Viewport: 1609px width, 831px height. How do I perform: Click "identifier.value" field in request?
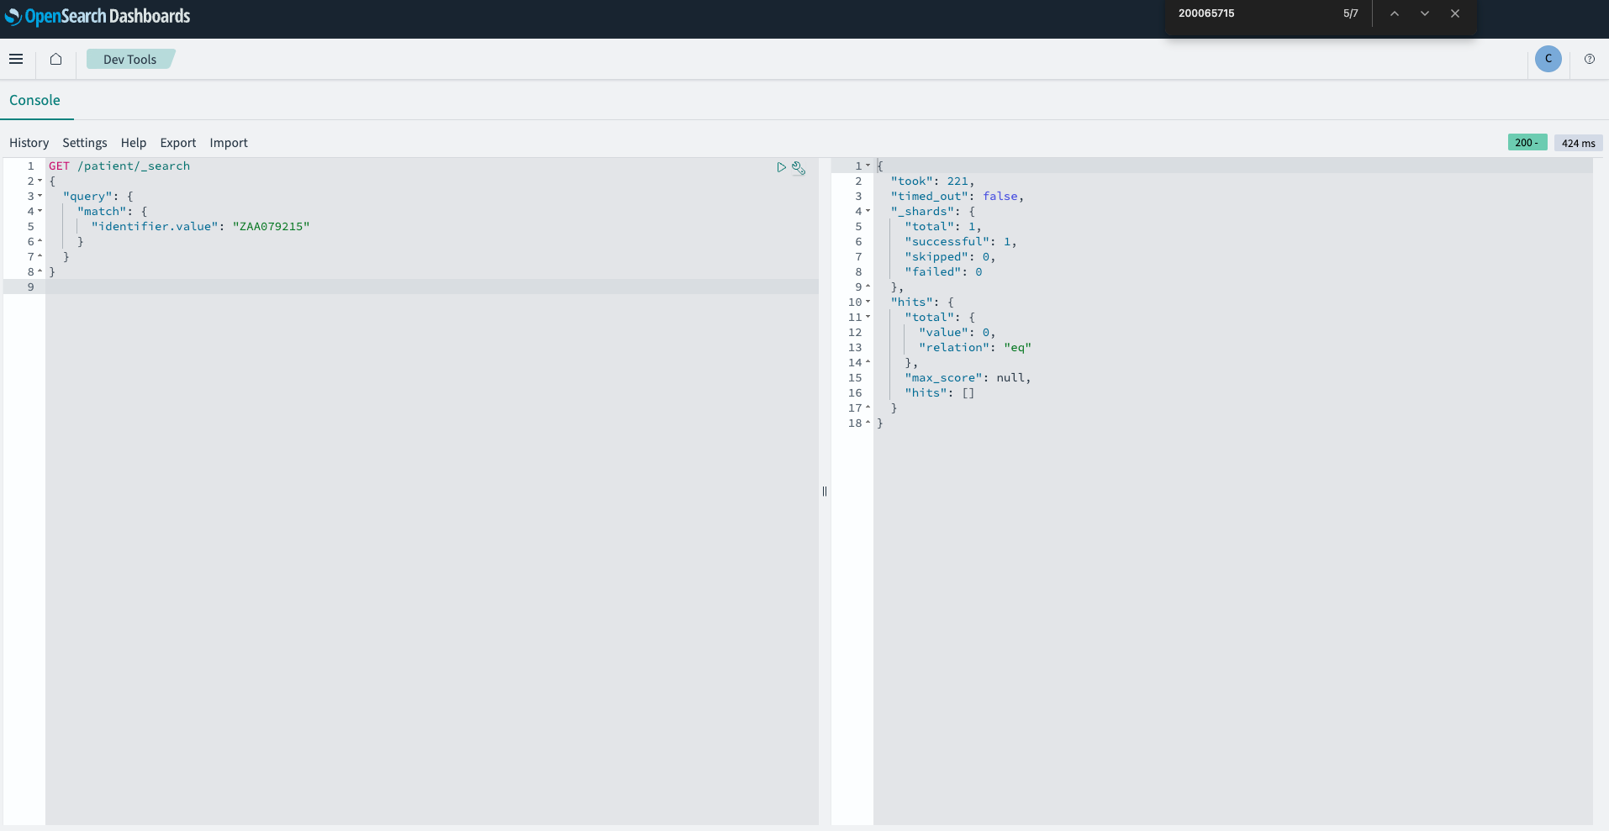click(155, 227)
